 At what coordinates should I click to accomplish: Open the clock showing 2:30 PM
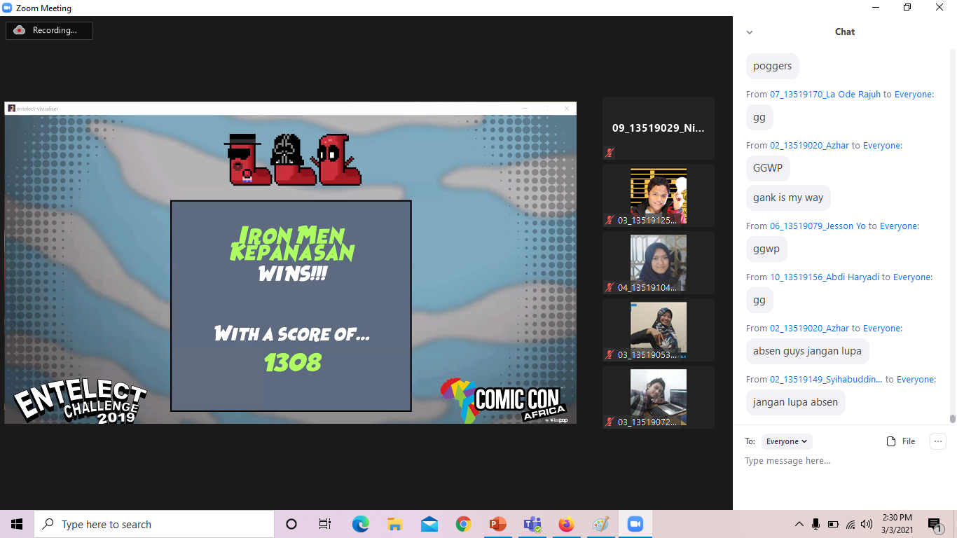[x=897, y=524]
